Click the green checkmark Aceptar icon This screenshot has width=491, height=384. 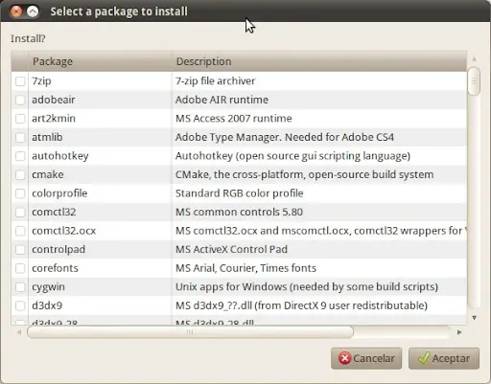click(424, 358)
